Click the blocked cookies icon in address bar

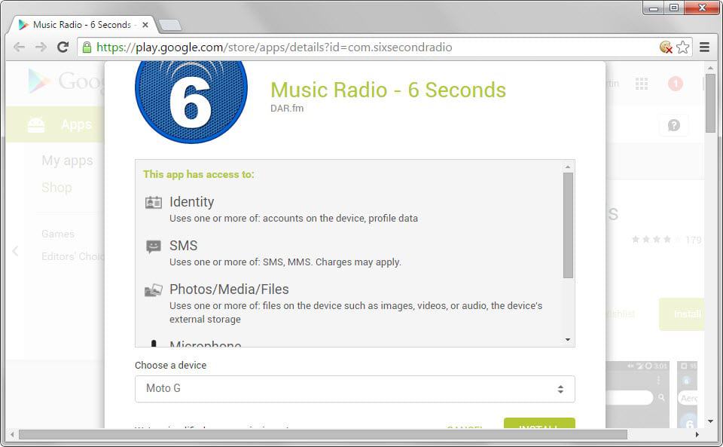pos(666,47)
